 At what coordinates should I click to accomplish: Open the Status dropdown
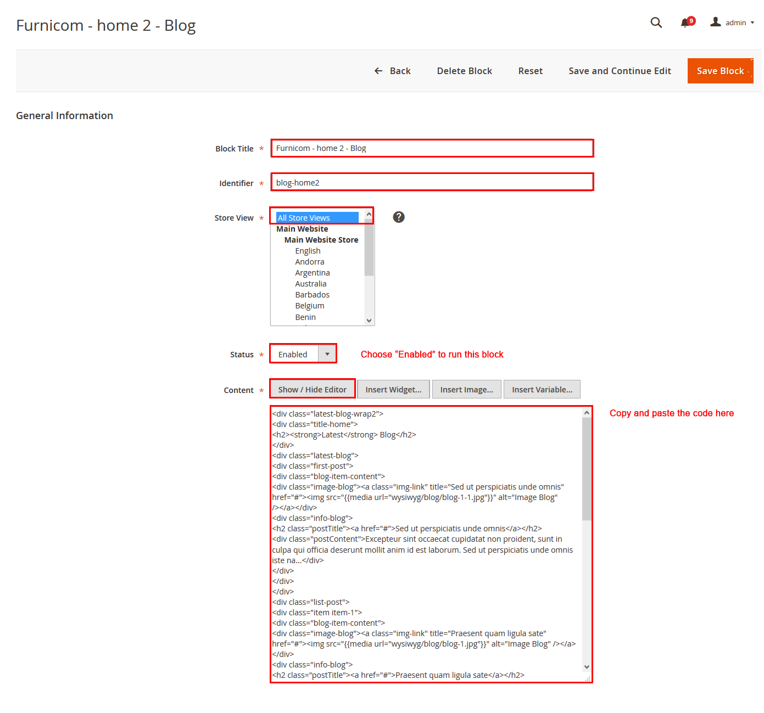pyautogui.click(x=303, y=354)
